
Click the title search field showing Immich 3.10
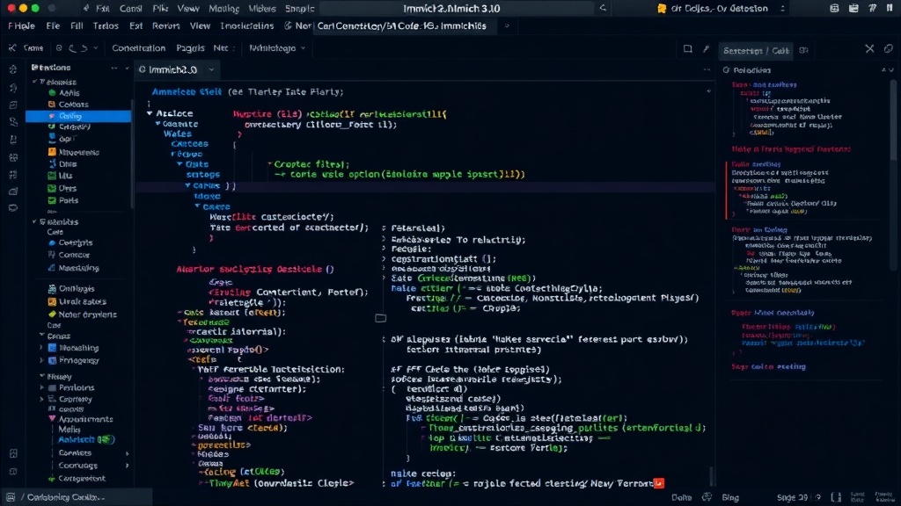point(457,8)
